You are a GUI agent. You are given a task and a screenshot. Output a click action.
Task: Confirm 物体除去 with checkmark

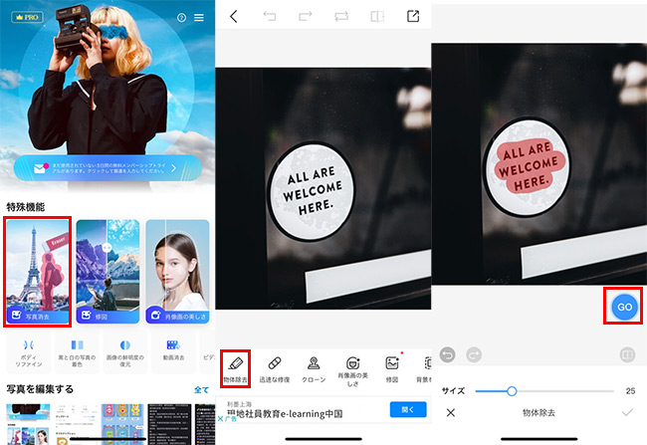pos(627,412)
